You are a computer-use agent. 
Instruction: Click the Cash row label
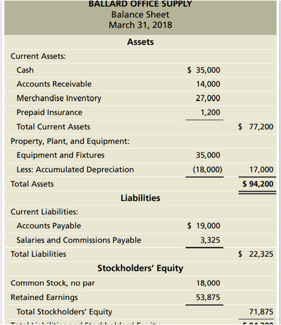pos(25,70)
